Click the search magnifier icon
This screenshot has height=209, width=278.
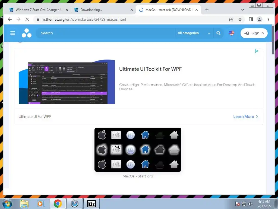coord(219,33)
